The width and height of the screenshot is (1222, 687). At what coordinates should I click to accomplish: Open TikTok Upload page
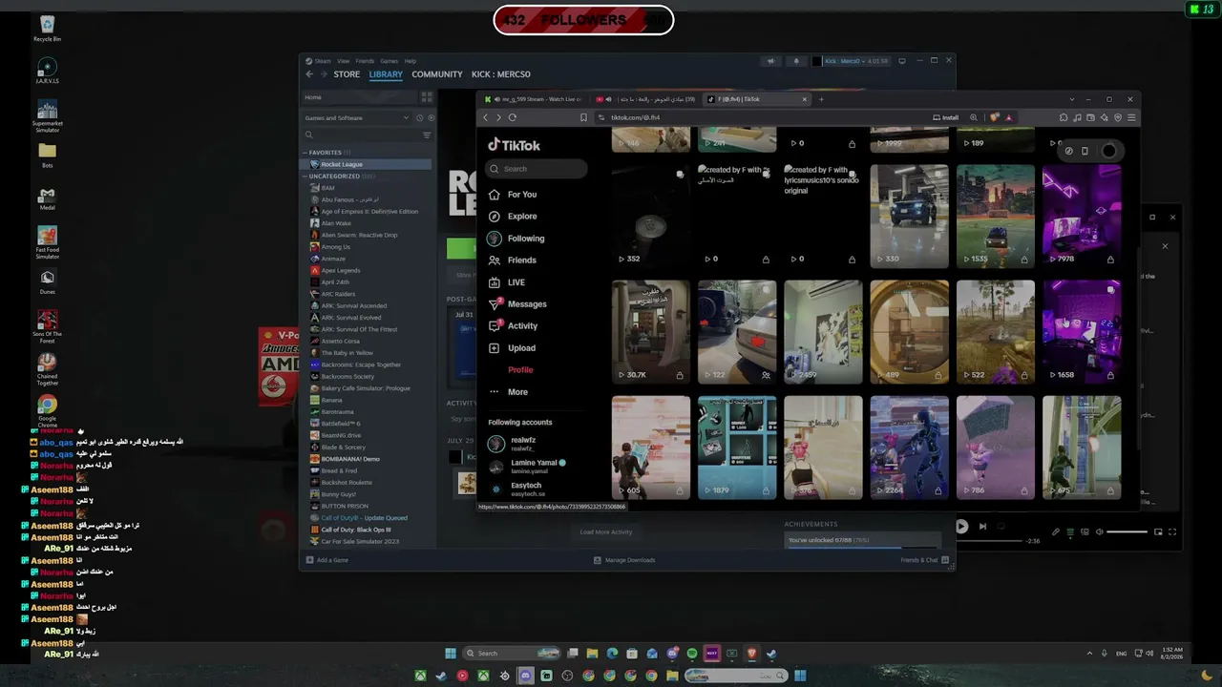point(512,348)
